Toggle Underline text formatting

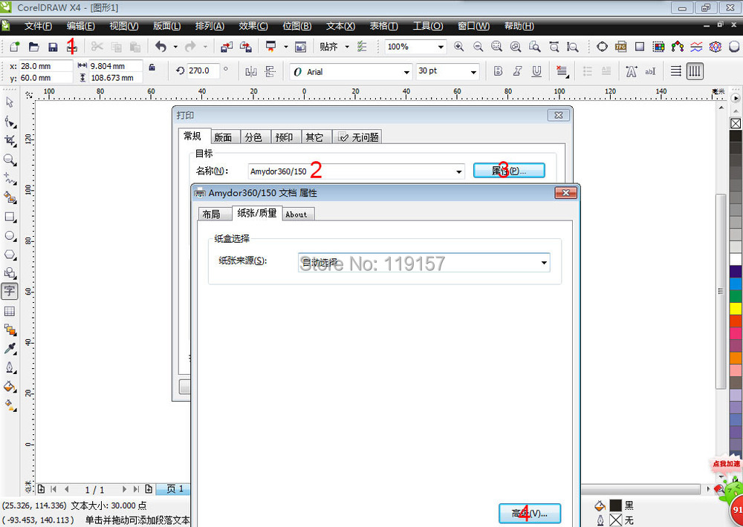[536, 71]
